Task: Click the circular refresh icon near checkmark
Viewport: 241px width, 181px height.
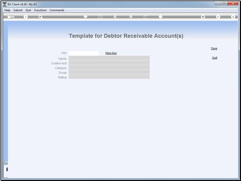Action: pos(203,16)
